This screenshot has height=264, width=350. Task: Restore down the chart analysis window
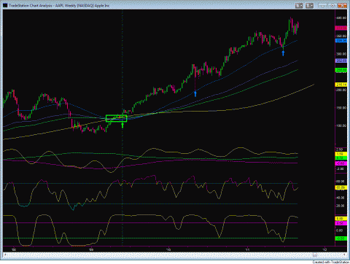(333, 5)
